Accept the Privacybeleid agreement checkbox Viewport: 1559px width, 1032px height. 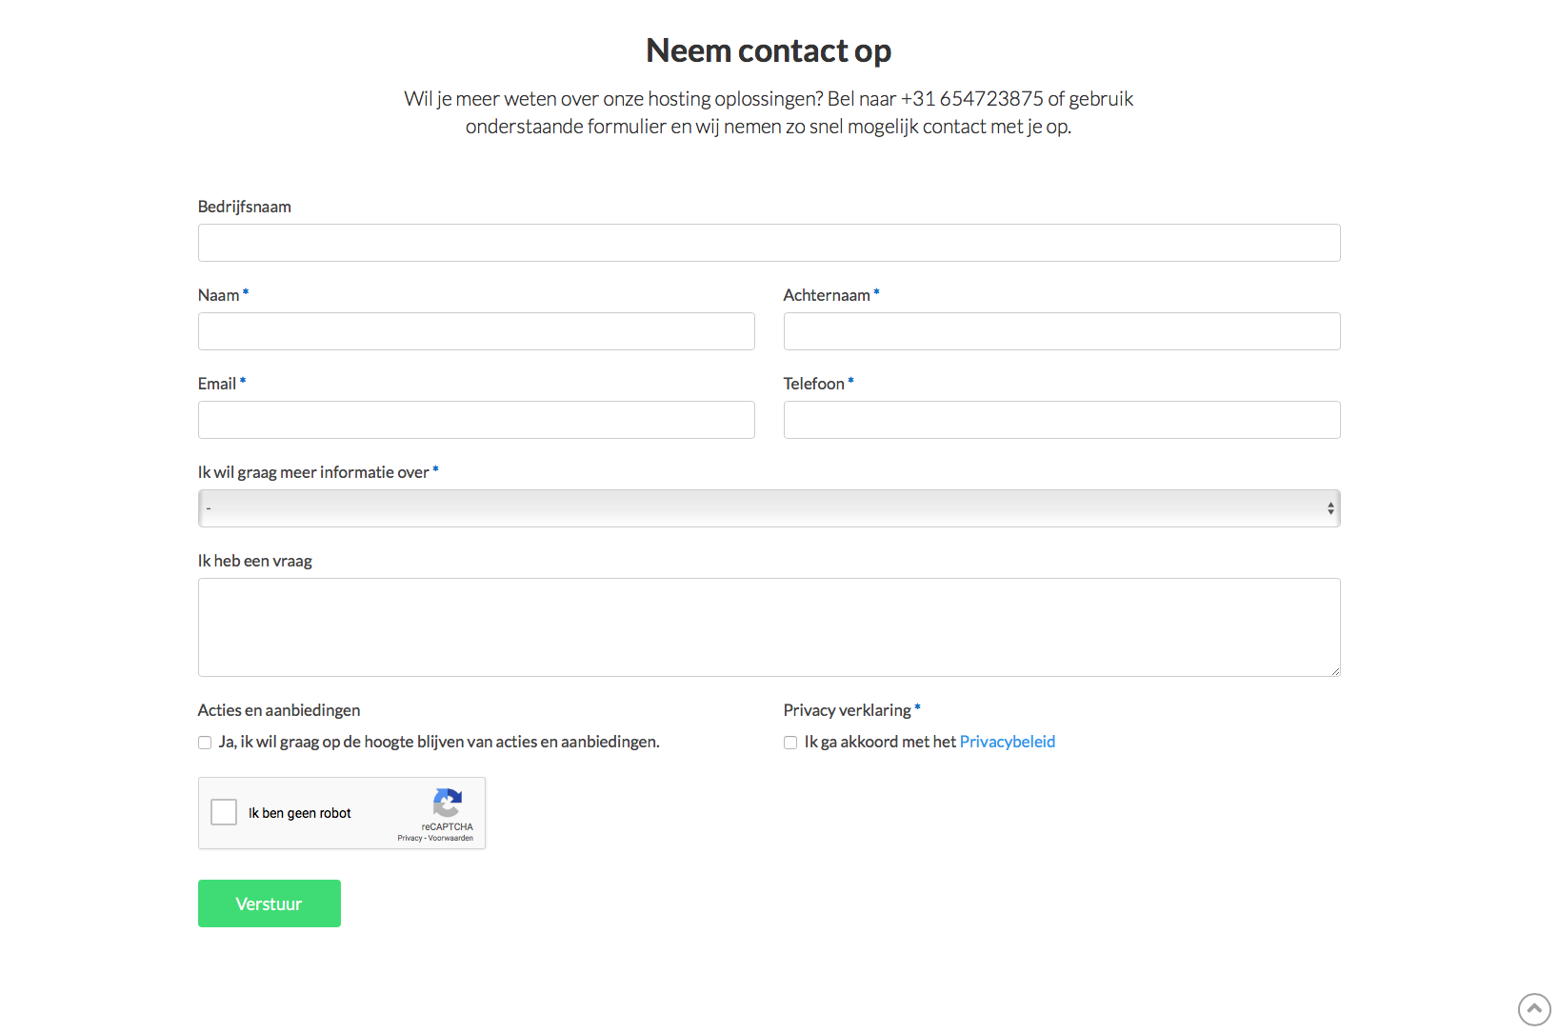tap(790, 743)
